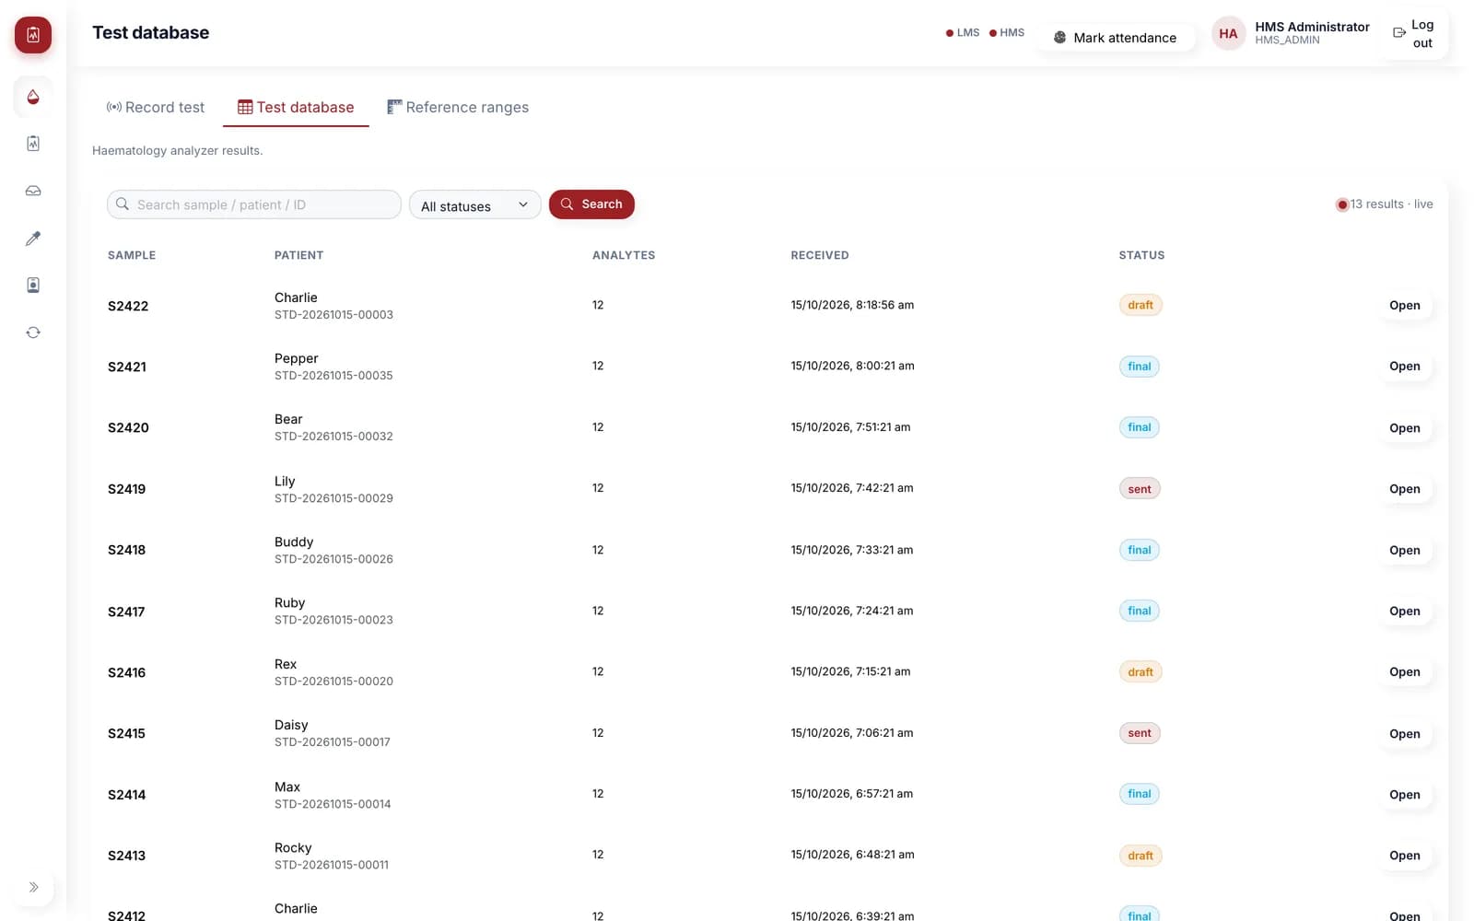Open sample S2415 for Daisy
Screen dimensions: 1474x921
tap(1405, 734)
